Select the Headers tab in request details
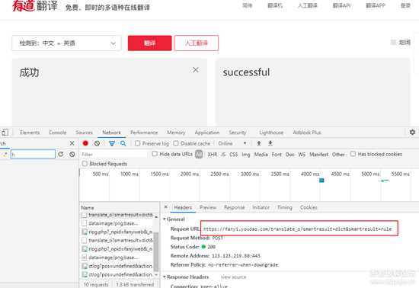Image resolution: width=419 pixels, height=288 pixels. (x=183, y=207)
